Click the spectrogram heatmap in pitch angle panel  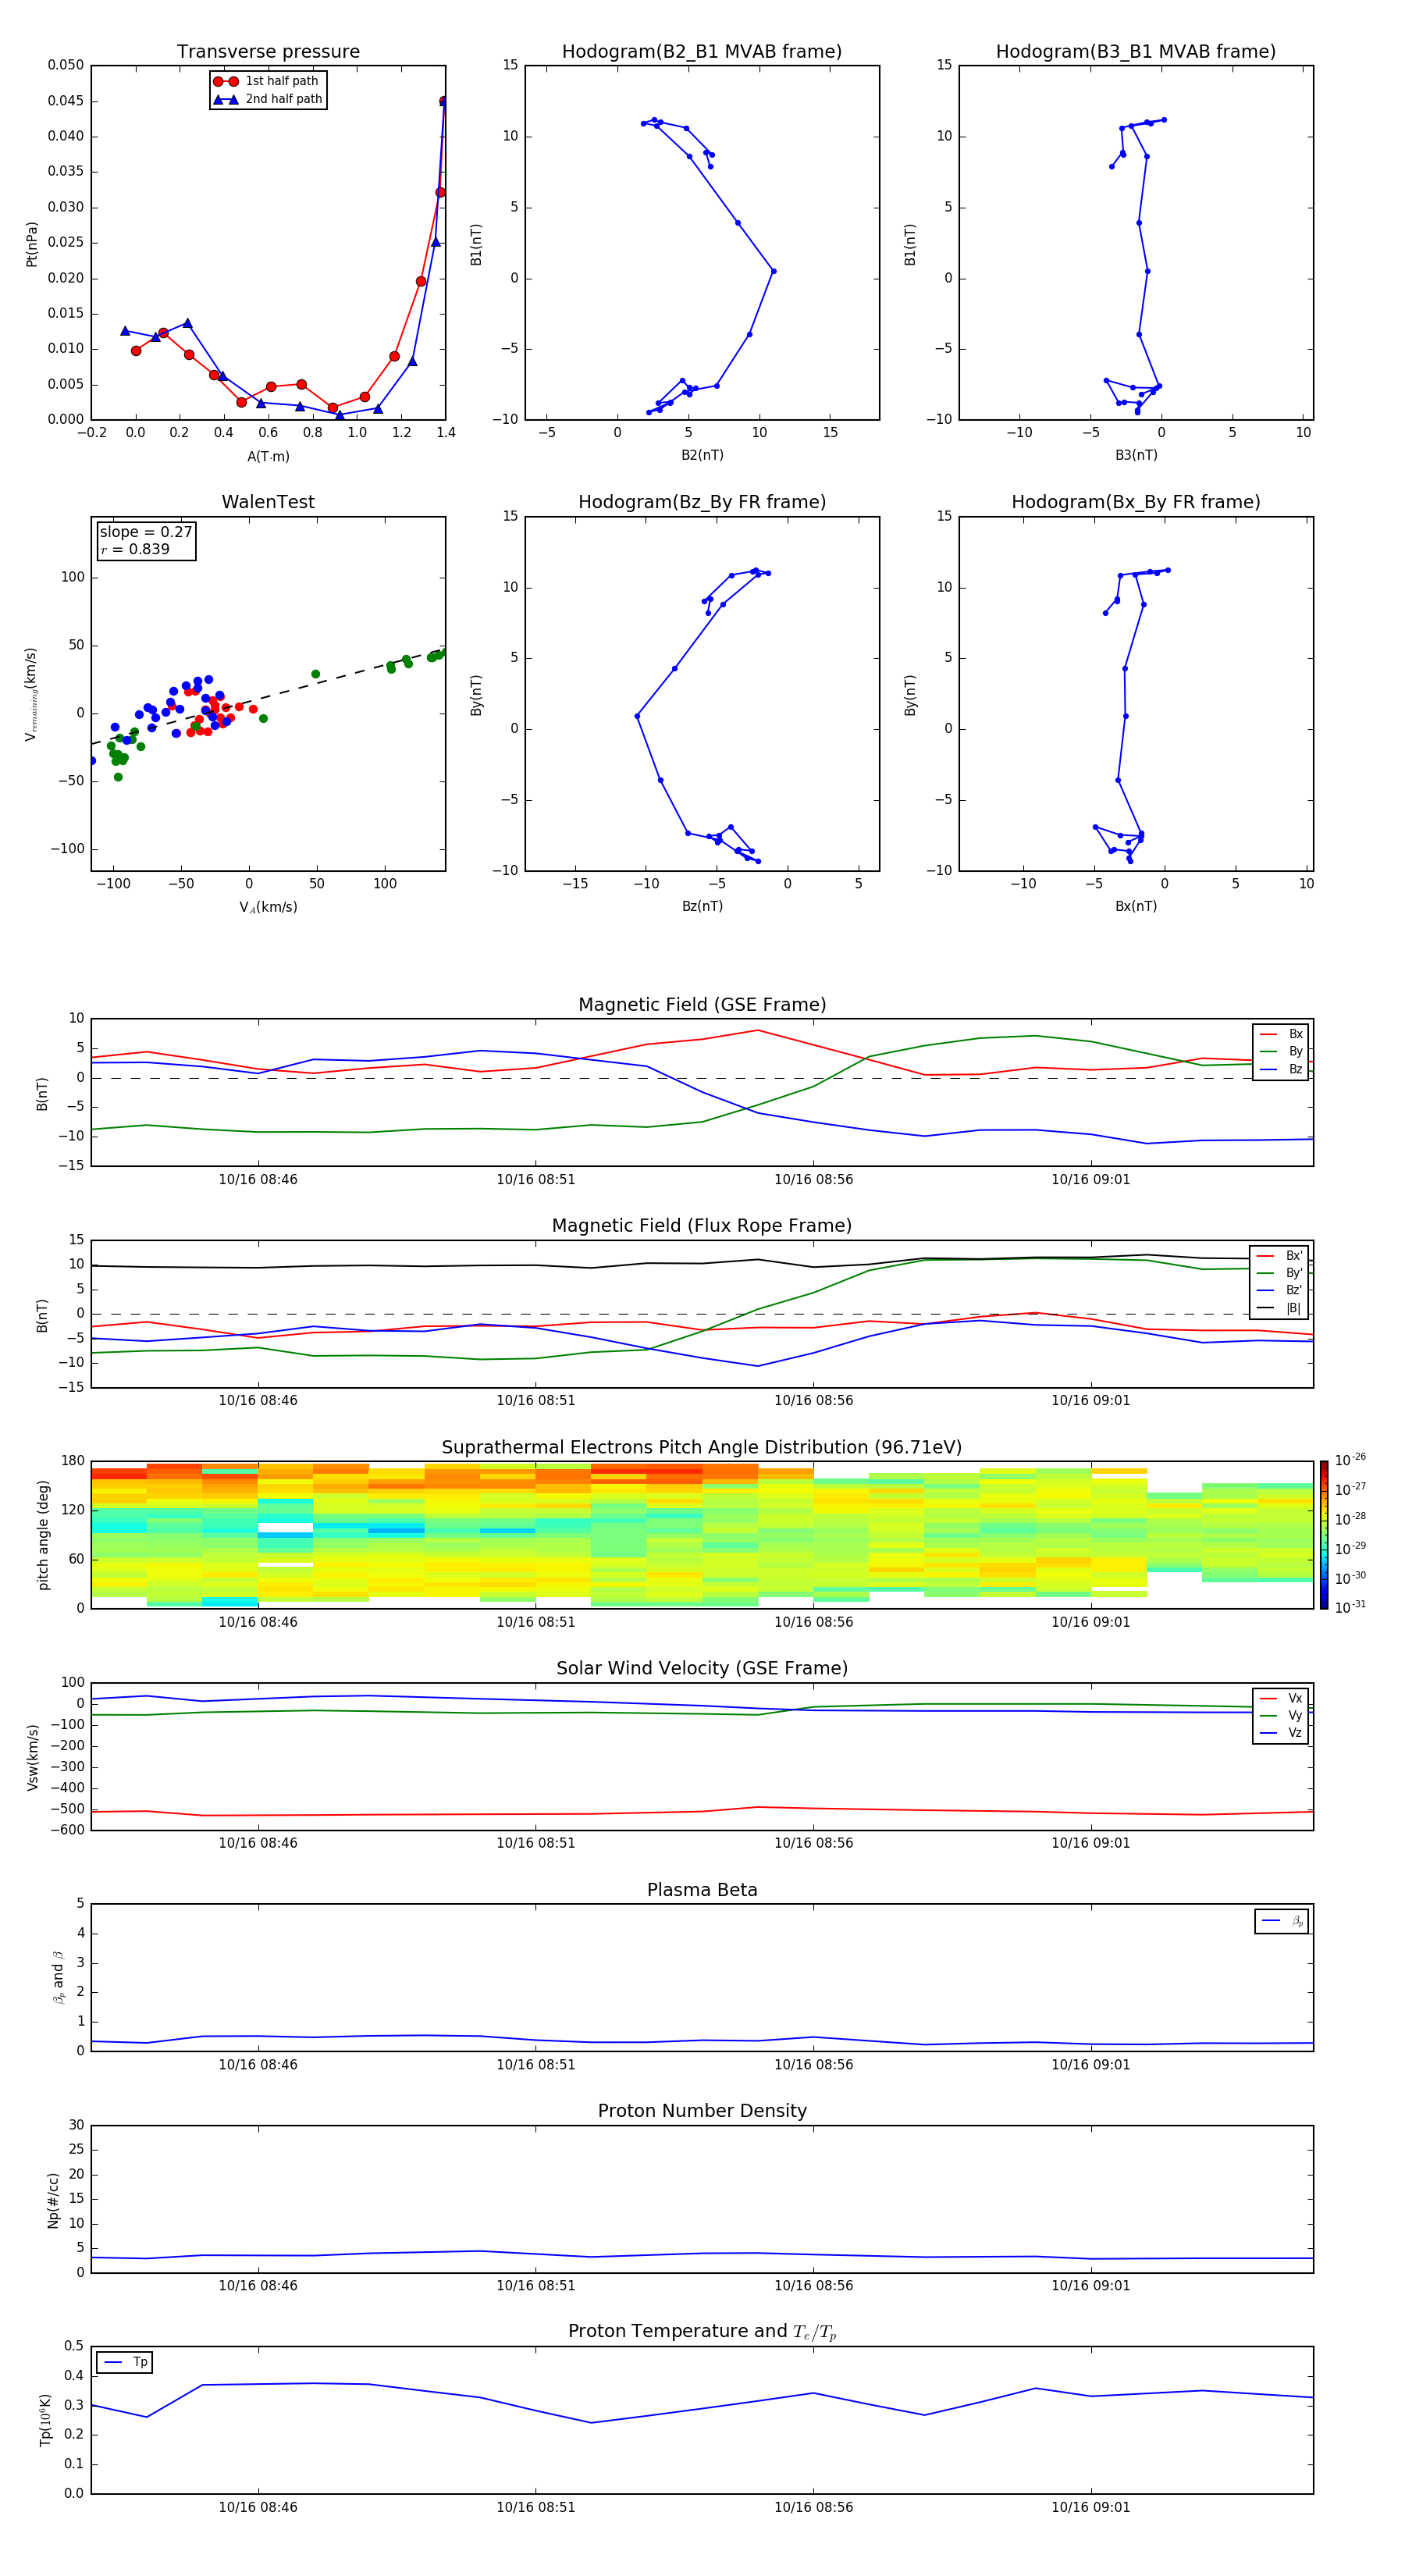[x=702, y=1535]
